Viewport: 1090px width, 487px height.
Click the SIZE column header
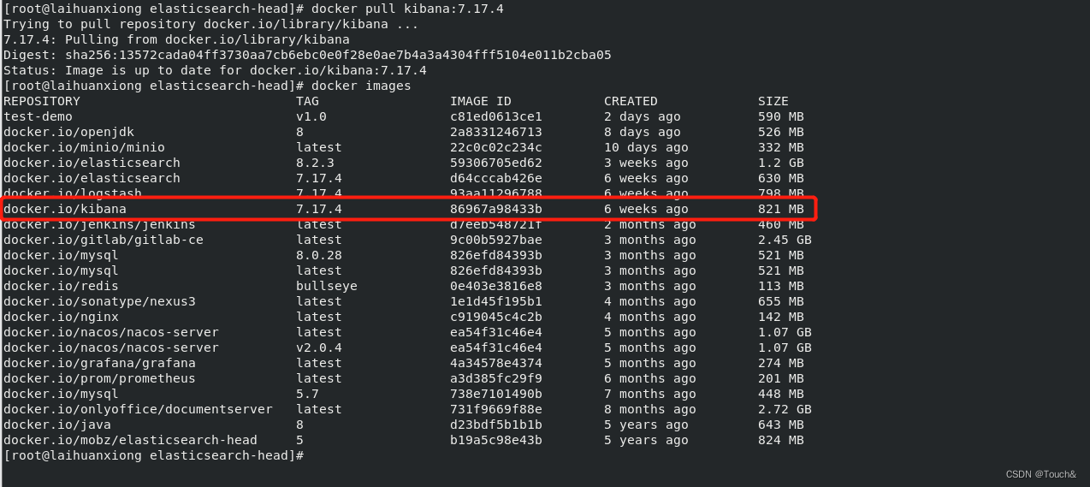click(773, 101)
